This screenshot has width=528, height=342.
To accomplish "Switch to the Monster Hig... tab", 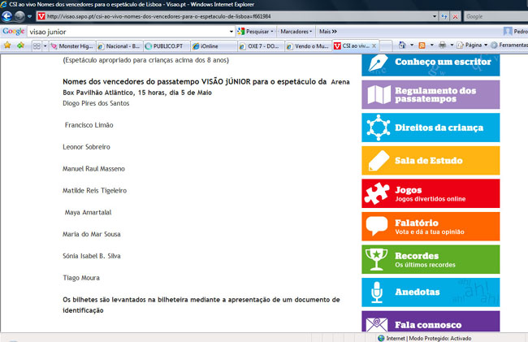I will coord(72,46).
